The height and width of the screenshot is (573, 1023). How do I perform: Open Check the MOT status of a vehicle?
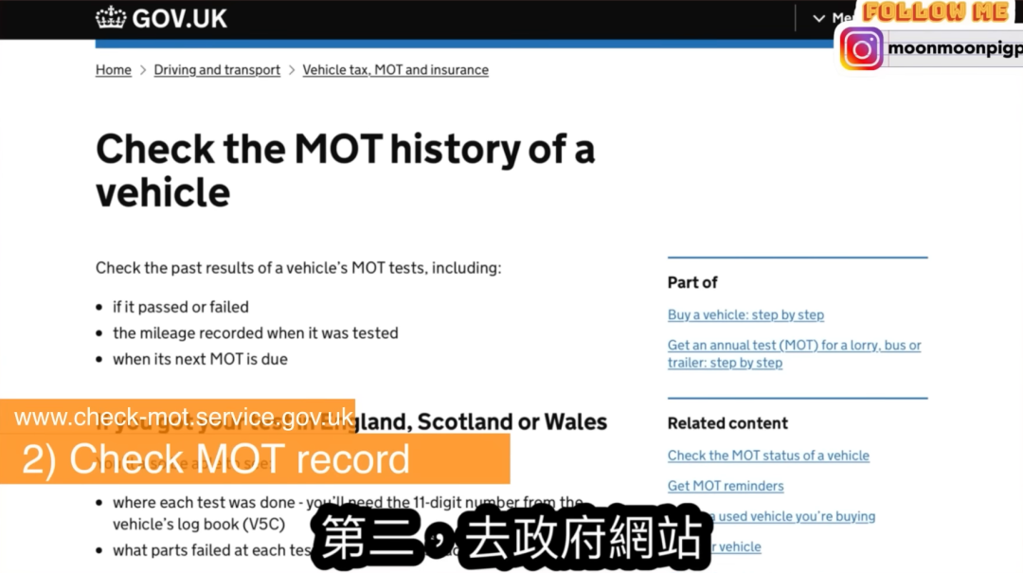click(768, 456)
